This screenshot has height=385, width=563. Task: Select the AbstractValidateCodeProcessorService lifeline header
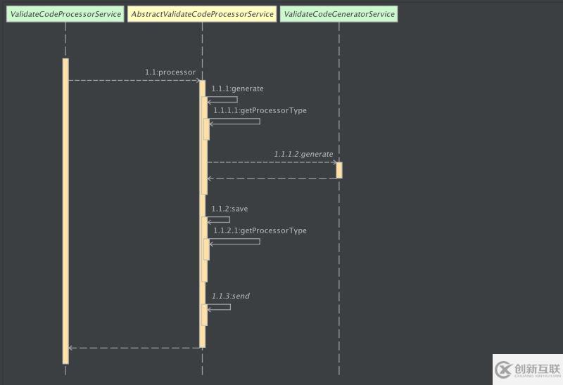pos(202,14)
